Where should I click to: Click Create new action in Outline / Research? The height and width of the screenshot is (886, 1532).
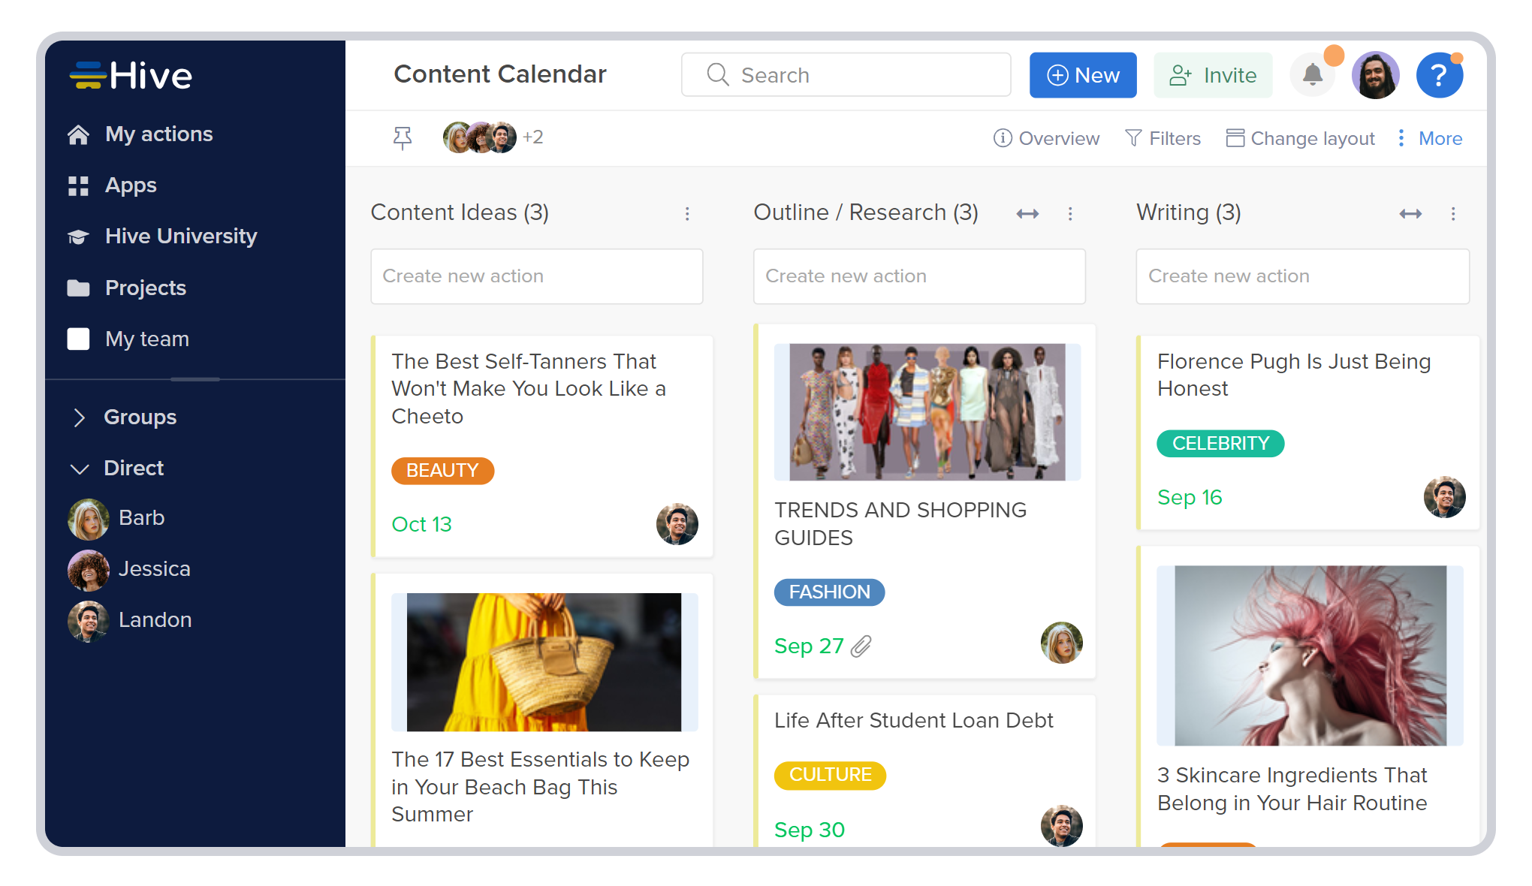919,276
